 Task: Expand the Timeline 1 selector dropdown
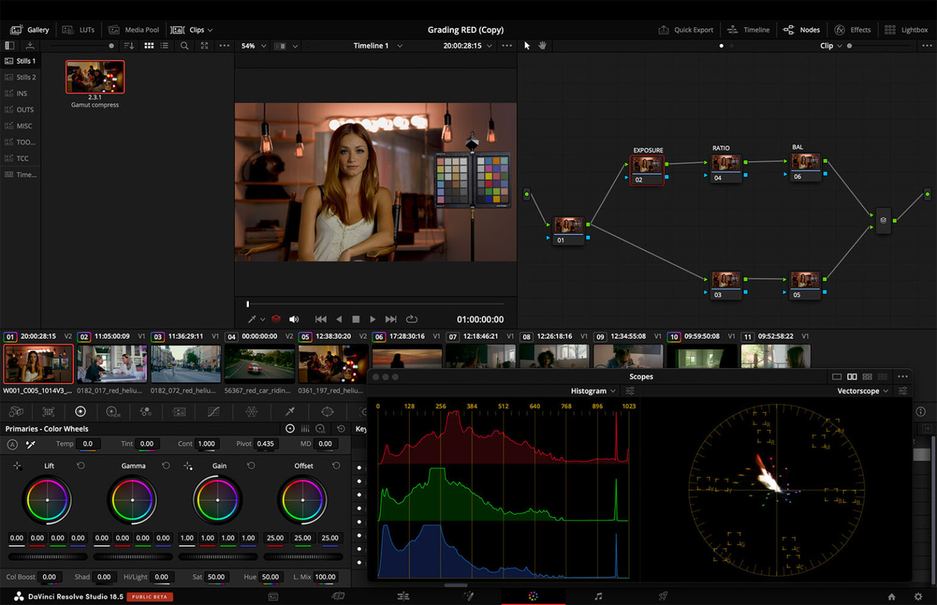400,45
